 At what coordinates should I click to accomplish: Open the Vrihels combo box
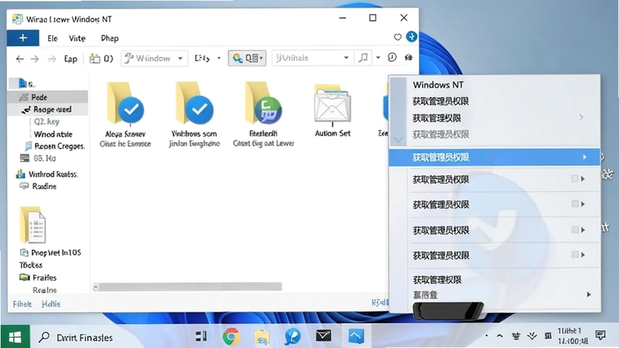pyautogui.click(x=313, y=58)
